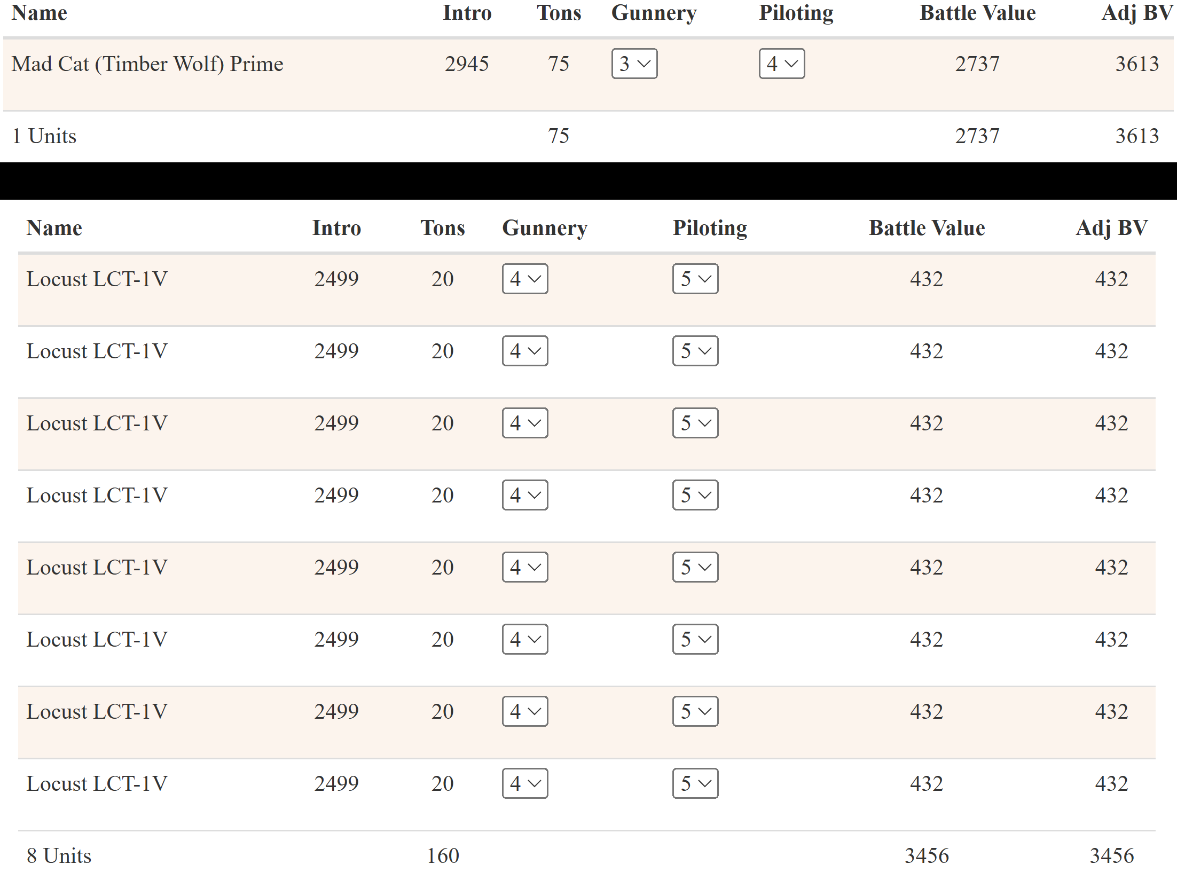1177x880 pixels.
Task: Click intro year 2499 in first Locust row
Action: coord(336,279)
